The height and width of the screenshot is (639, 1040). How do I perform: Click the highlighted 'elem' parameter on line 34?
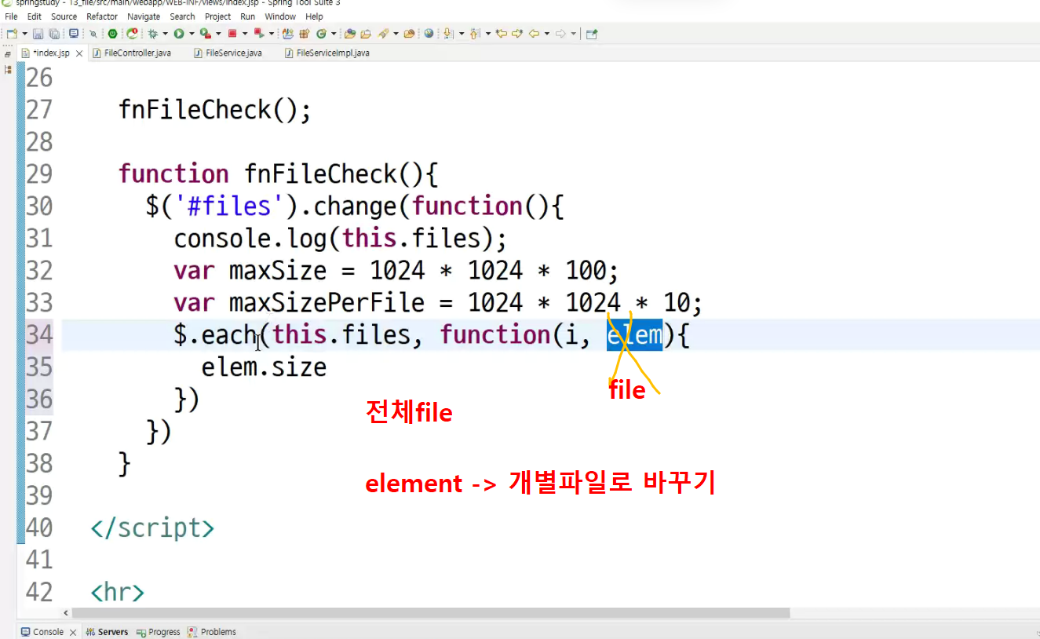coord(634,335)
